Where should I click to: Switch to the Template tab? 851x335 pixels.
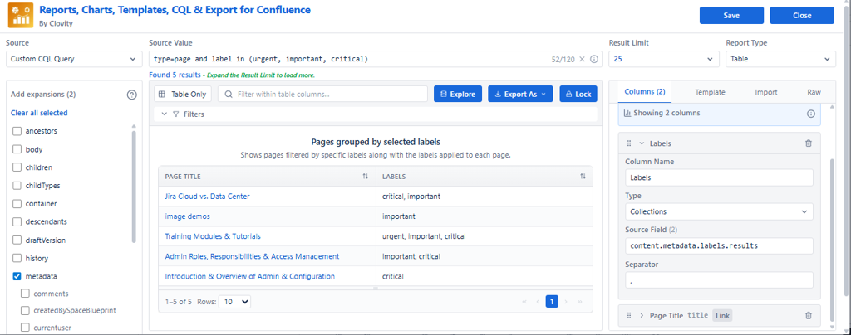pyautogui.click(x=710, y=92)
